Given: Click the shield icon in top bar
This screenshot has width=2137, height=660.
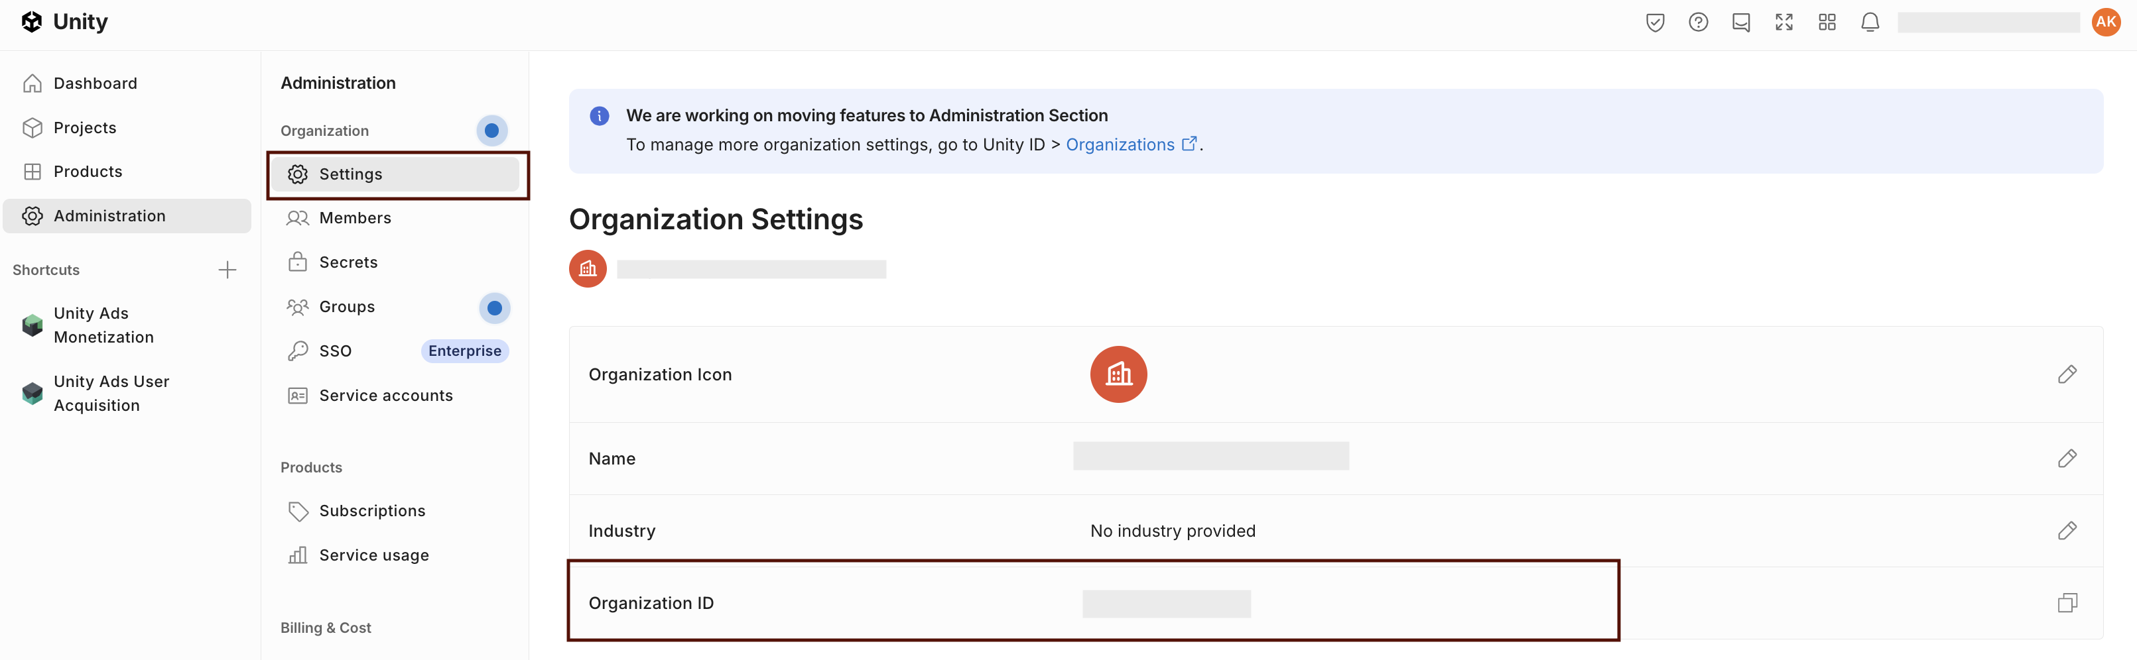Looking at the screenshot, I should (x=1654, y=23).
